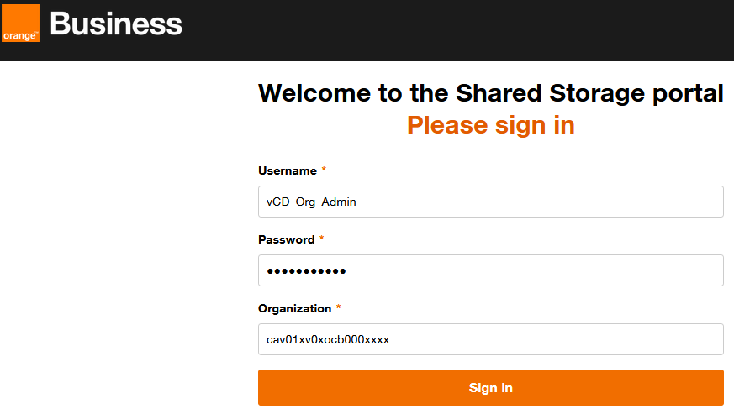Click the required asterisk next to Username
734x409 pixels.
(x=324, y=170)
